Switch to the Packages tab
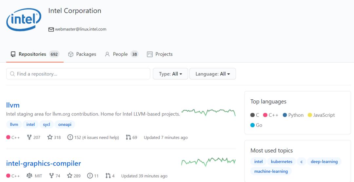Screen dimensions: 354x182 pos(82,54)
